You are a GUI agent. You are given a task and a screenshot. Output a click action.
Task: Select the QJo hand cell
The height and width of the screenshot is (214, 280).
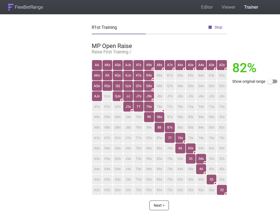[x=118, y=96]
